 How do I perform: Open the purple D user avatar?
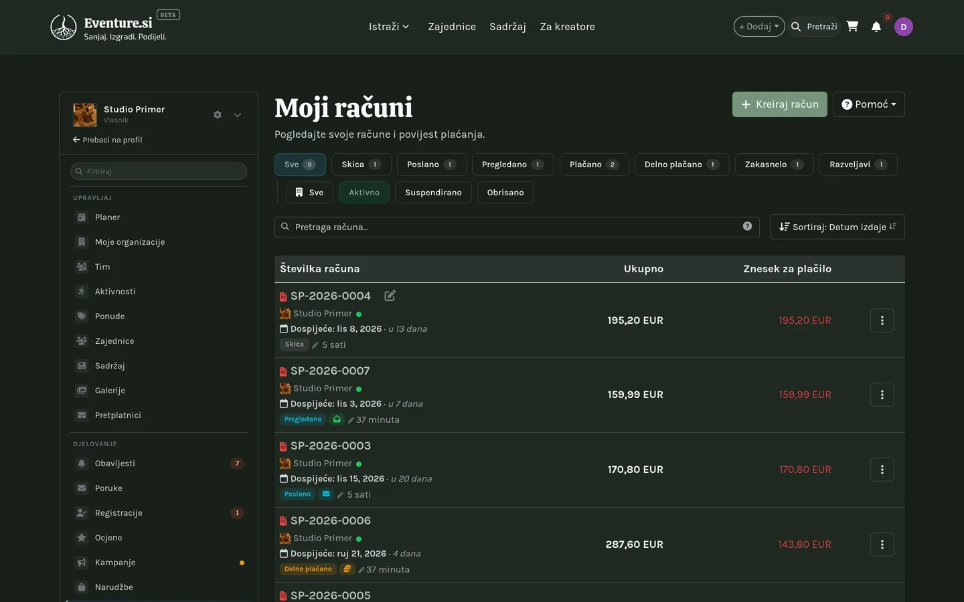point(904,27)
